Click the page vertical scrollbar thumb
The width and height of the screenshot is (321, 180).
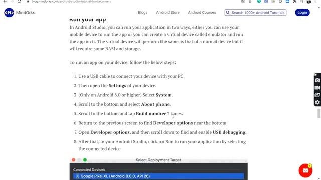click(x=319, y=113)
